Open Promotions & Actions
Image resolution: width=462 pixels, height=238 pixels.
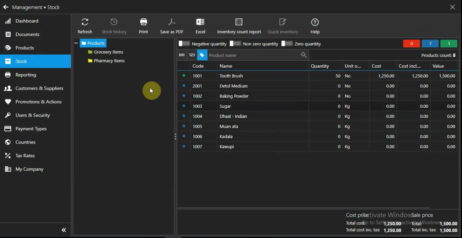coord(36,102)
